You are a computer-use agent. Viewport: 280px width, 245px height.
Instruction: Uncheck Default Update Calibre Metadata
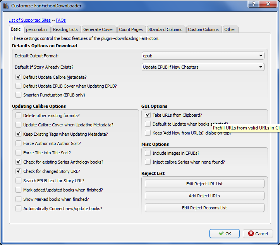point(18,77)
